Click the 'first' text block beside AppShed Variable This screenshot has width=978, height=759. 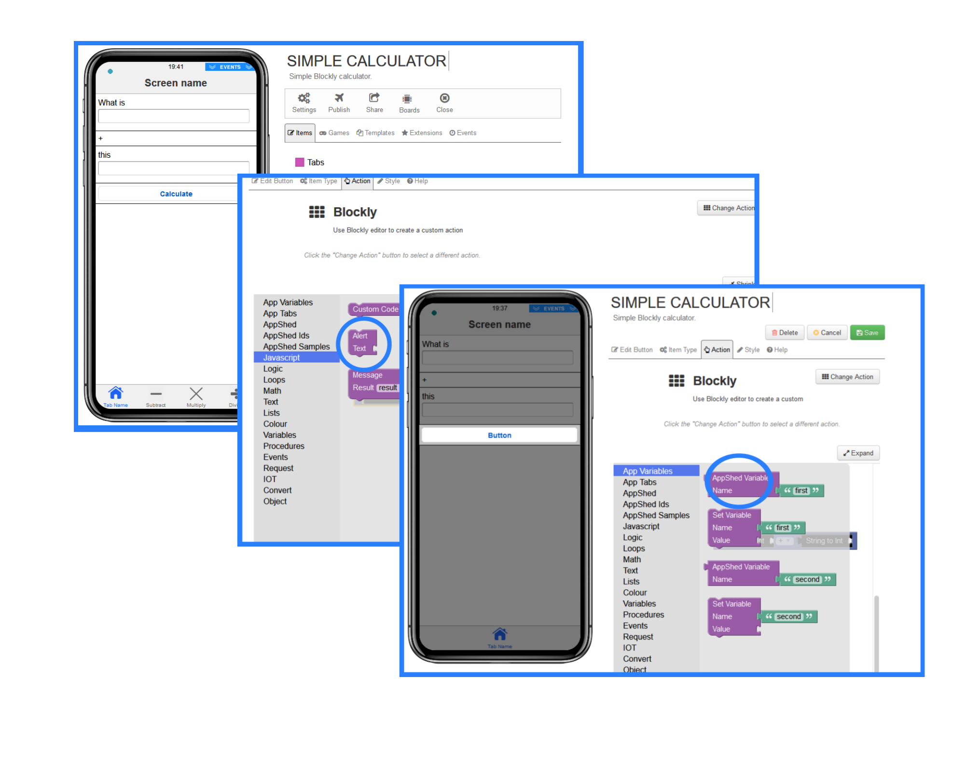(x=801, y=490)
